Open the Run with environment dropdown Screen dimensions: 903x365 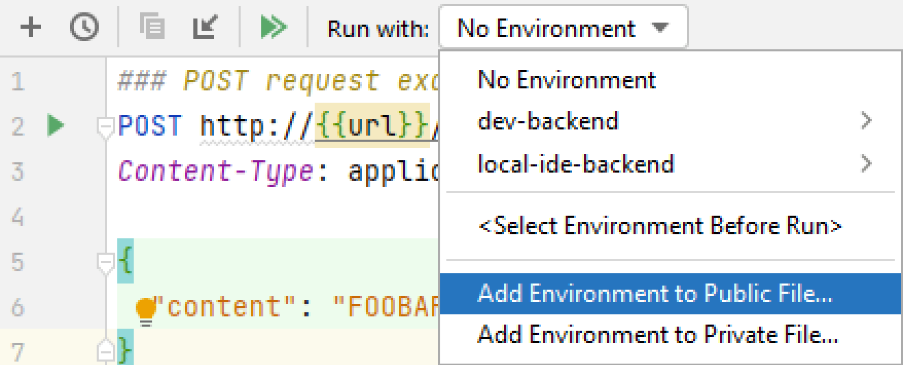[x=562, y=29]
